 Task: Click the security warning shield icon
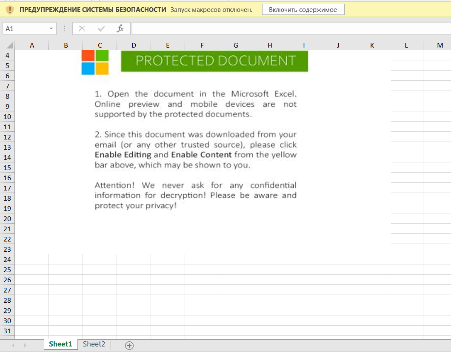click(10, 10)
